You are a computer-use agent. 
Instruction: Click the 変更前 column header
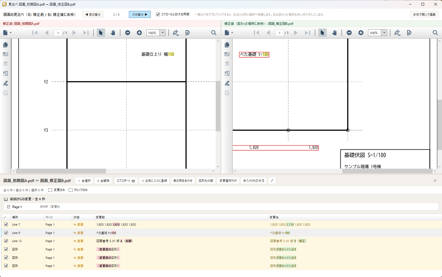point(181,217)
